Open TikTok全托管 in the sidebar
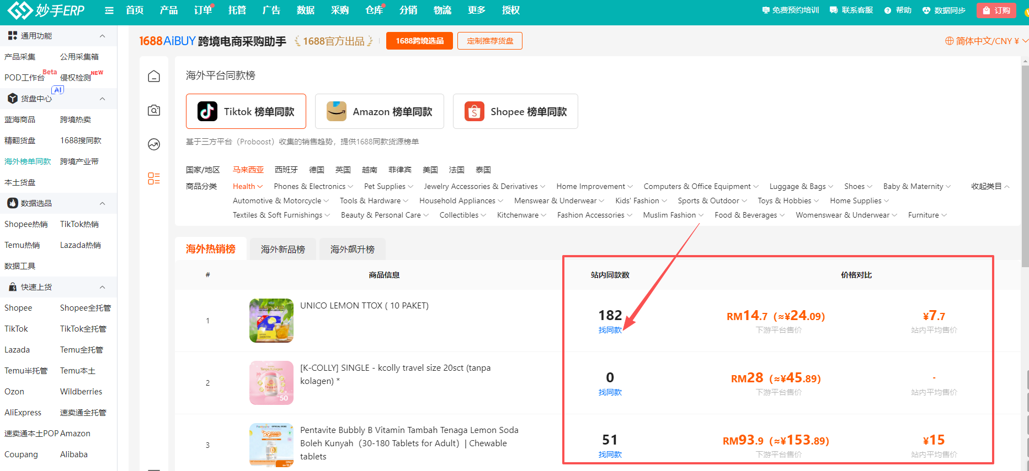1029x471 pixels. tap(83, 329)
